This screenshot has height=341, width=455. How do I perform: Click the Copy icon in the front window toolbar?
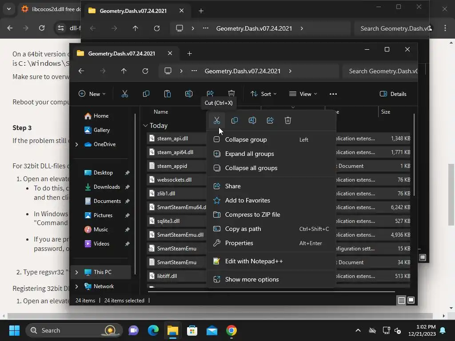point(146,94)
